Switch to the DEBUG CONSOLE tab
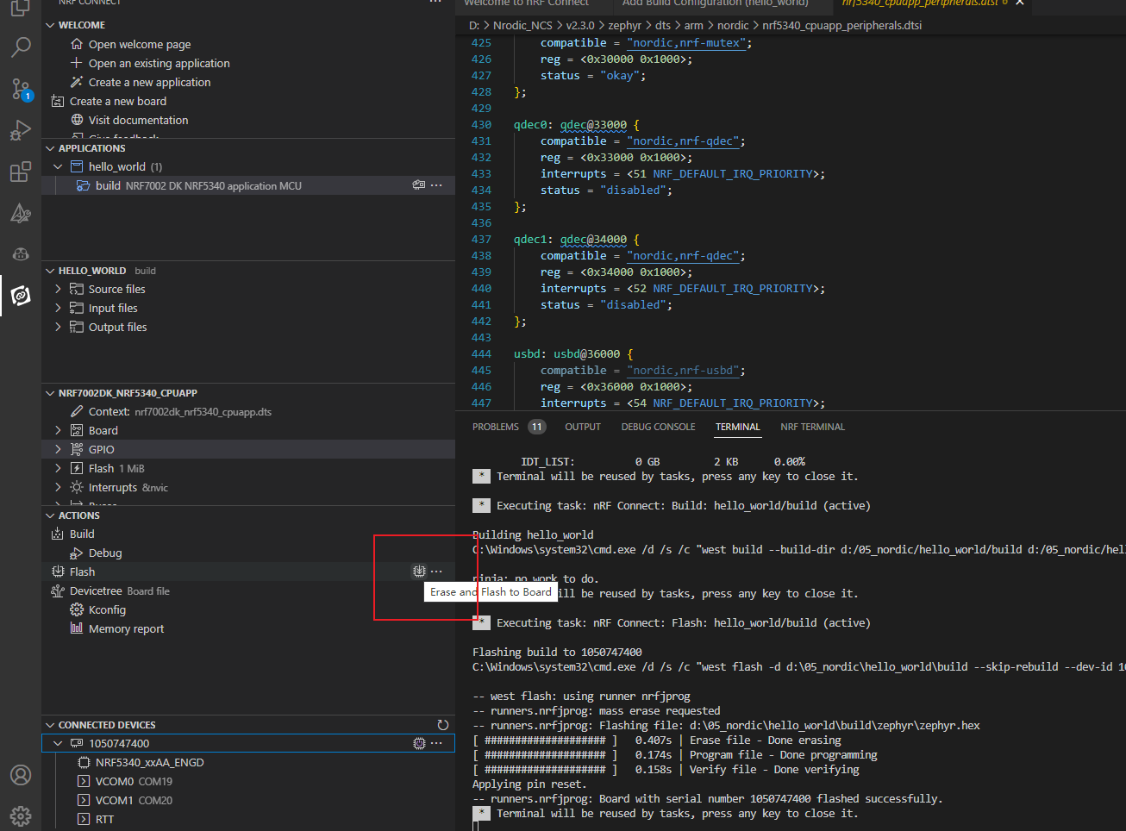This screenshot has width=1126, height=831. coord(658,427)
